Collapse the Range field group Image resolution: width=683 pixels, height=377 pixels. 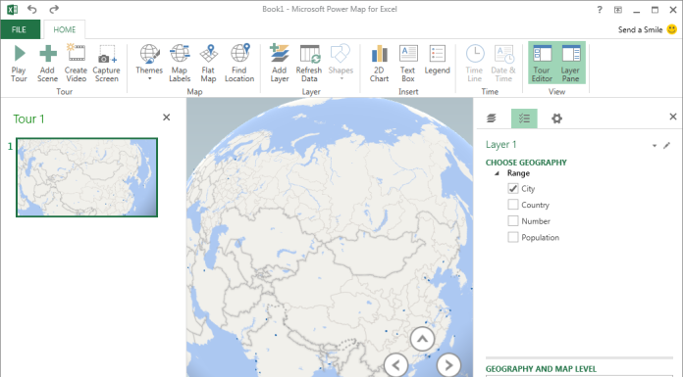click(x=497, y=173)
